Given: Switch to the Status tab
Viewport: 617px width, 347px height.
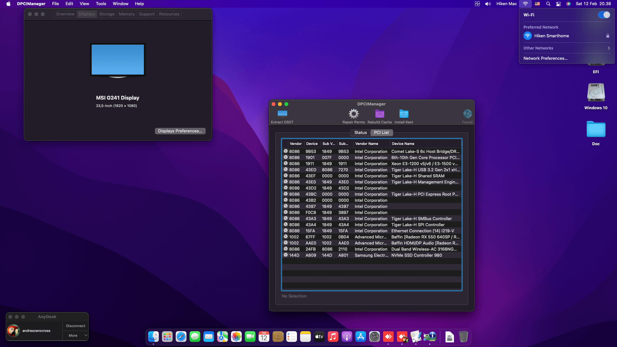Looking at the screenshot, I should [360, 133].
